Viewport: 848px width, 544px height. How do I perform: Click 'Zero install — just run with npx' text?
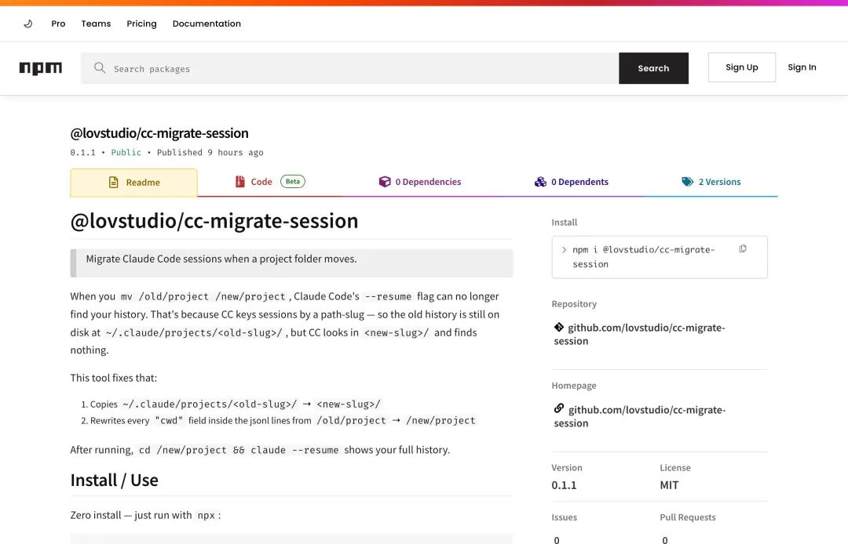pos(145,516)
